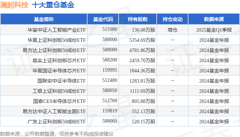
Task: Click fund code 588050
Action: (110, 90)
